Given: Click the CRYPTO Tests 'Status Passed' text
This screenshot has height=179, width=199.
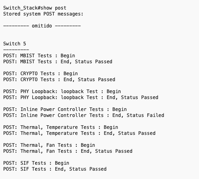Looking at the screenshot, I should (x=96, y=80).
